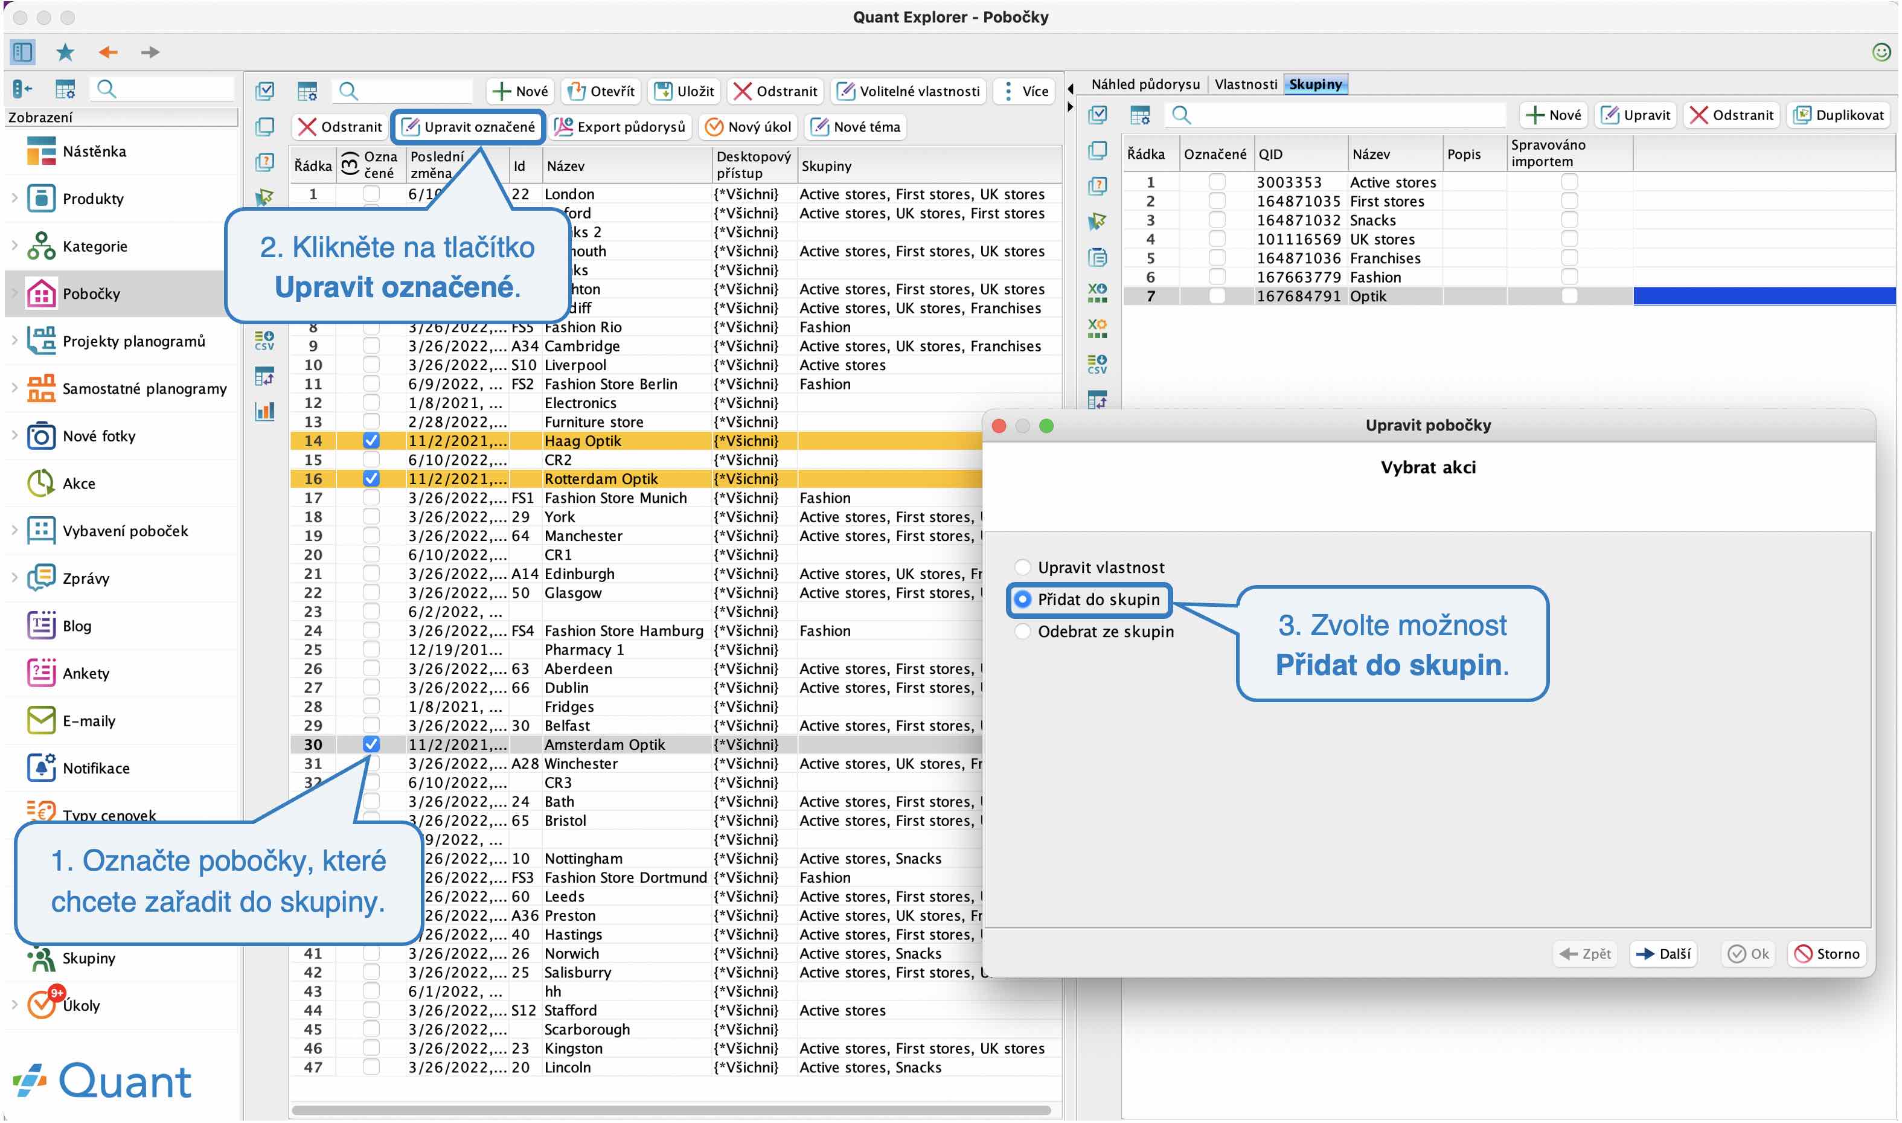
Task: Check the London row checkbox
Action: (x=371, y=194)
